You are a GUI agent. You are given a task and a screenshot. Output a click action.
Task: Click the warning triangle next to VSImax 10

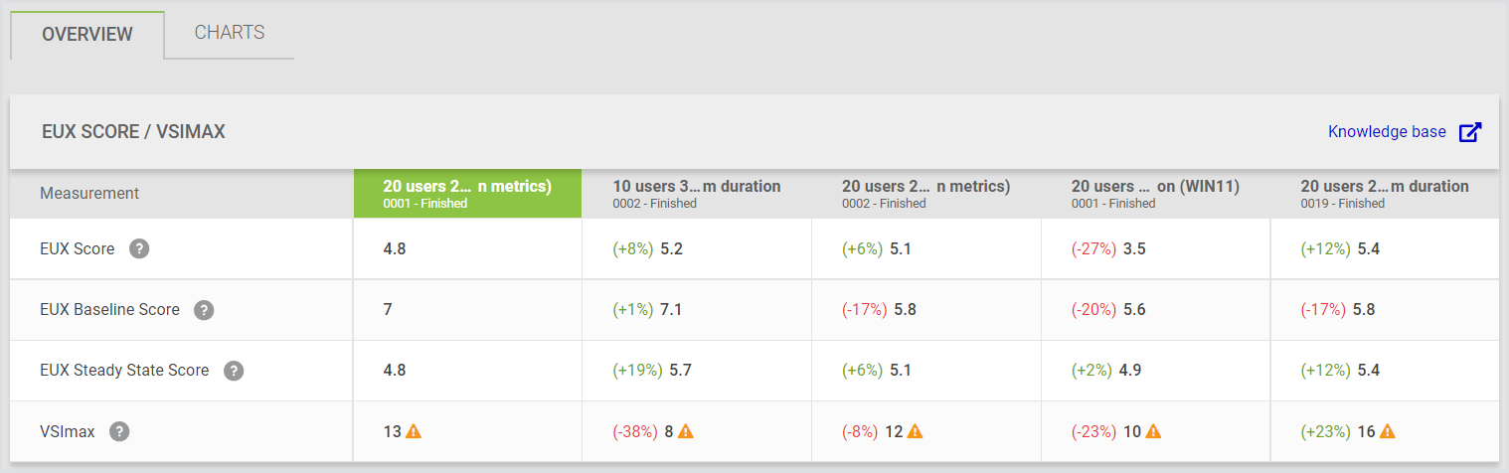click(1153, 431)
